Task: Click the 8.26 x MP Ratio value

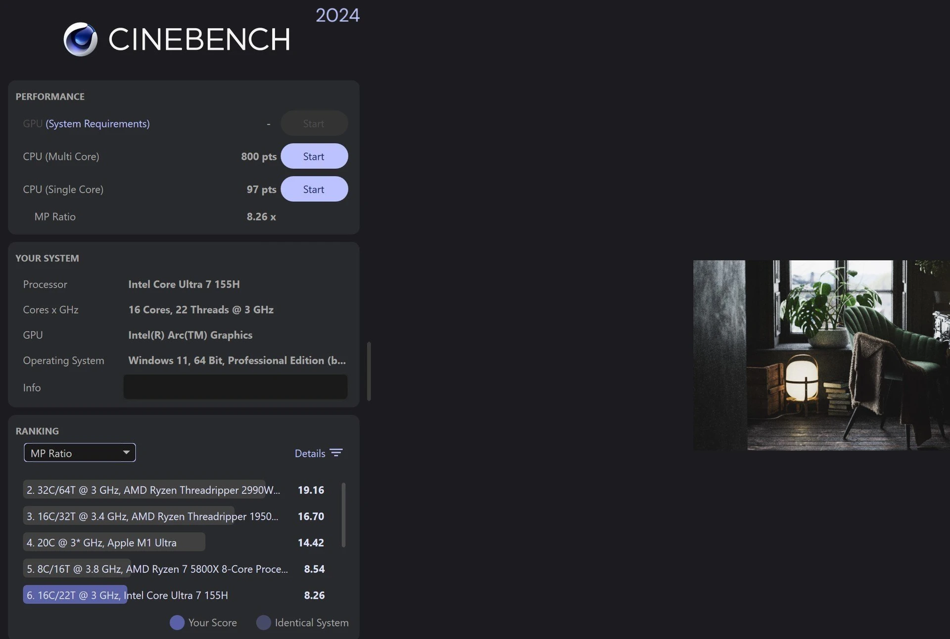Action: click(x=261, y=217)
